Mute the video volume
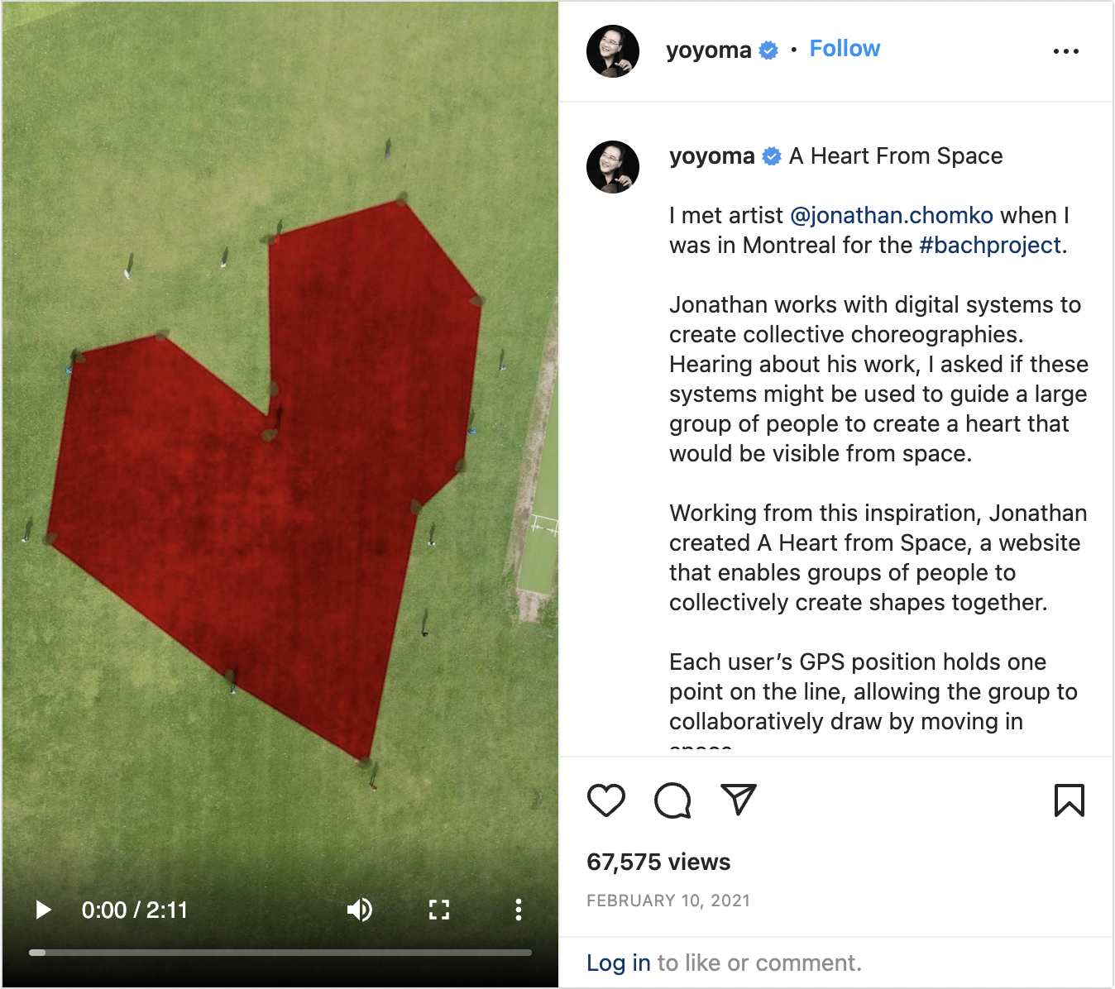This screenshot has width=1115, height=989. click(360, 910)
